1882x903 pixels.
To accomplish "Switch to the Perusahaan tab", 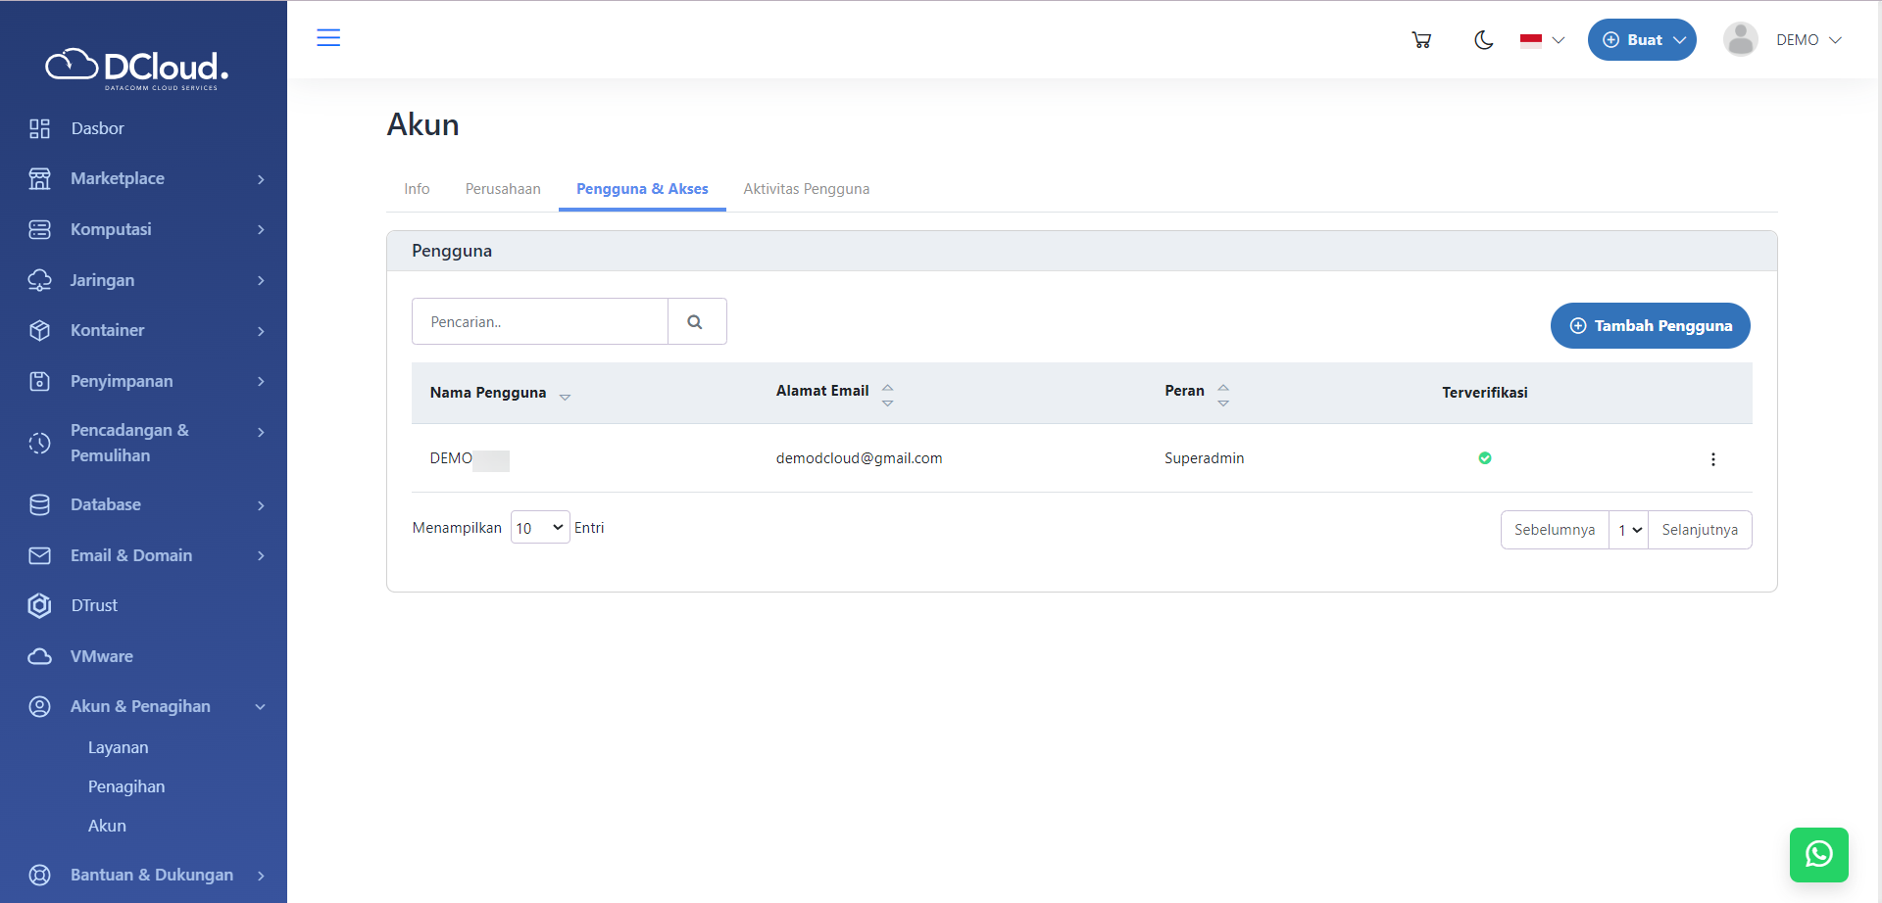I will click(503, 189).
